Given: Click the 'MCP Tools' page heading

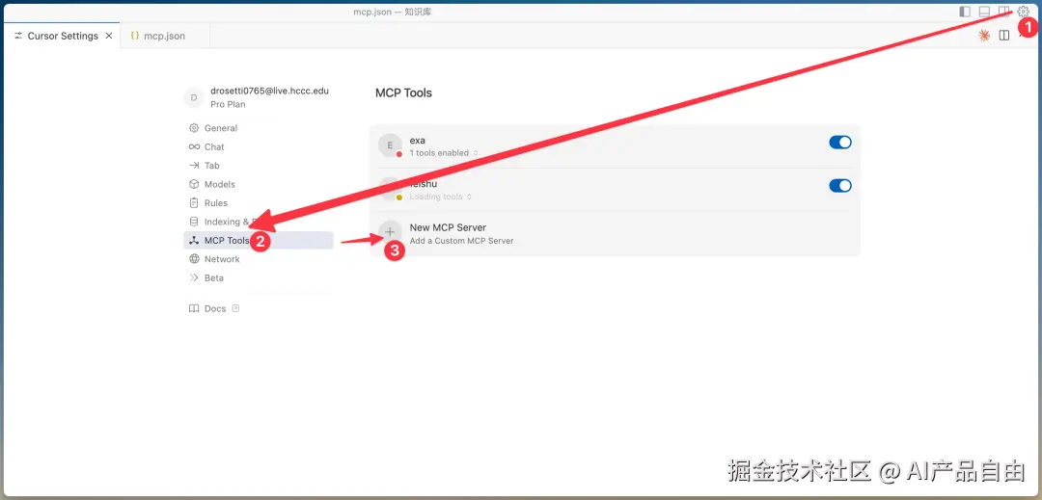Looking at the screenshot, I should click(403, 92).
